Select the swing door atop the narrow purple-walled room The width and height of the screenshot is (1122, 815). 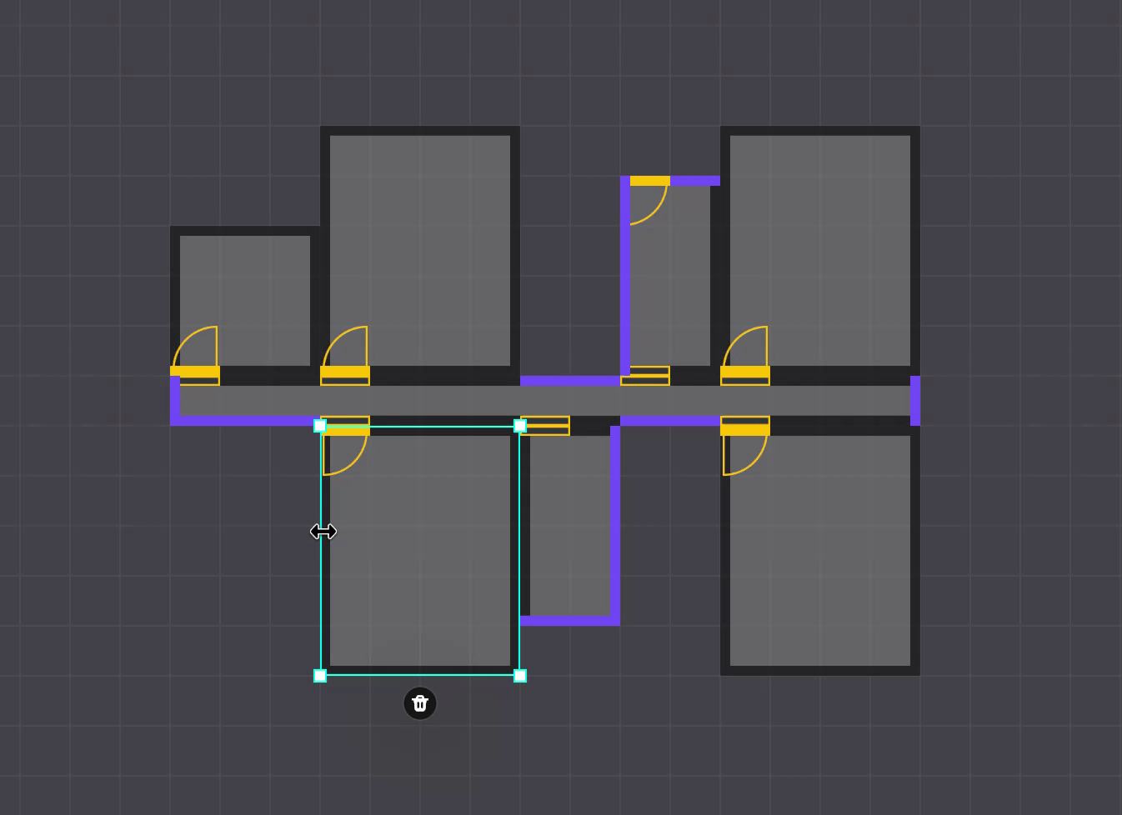pos(649,182)
